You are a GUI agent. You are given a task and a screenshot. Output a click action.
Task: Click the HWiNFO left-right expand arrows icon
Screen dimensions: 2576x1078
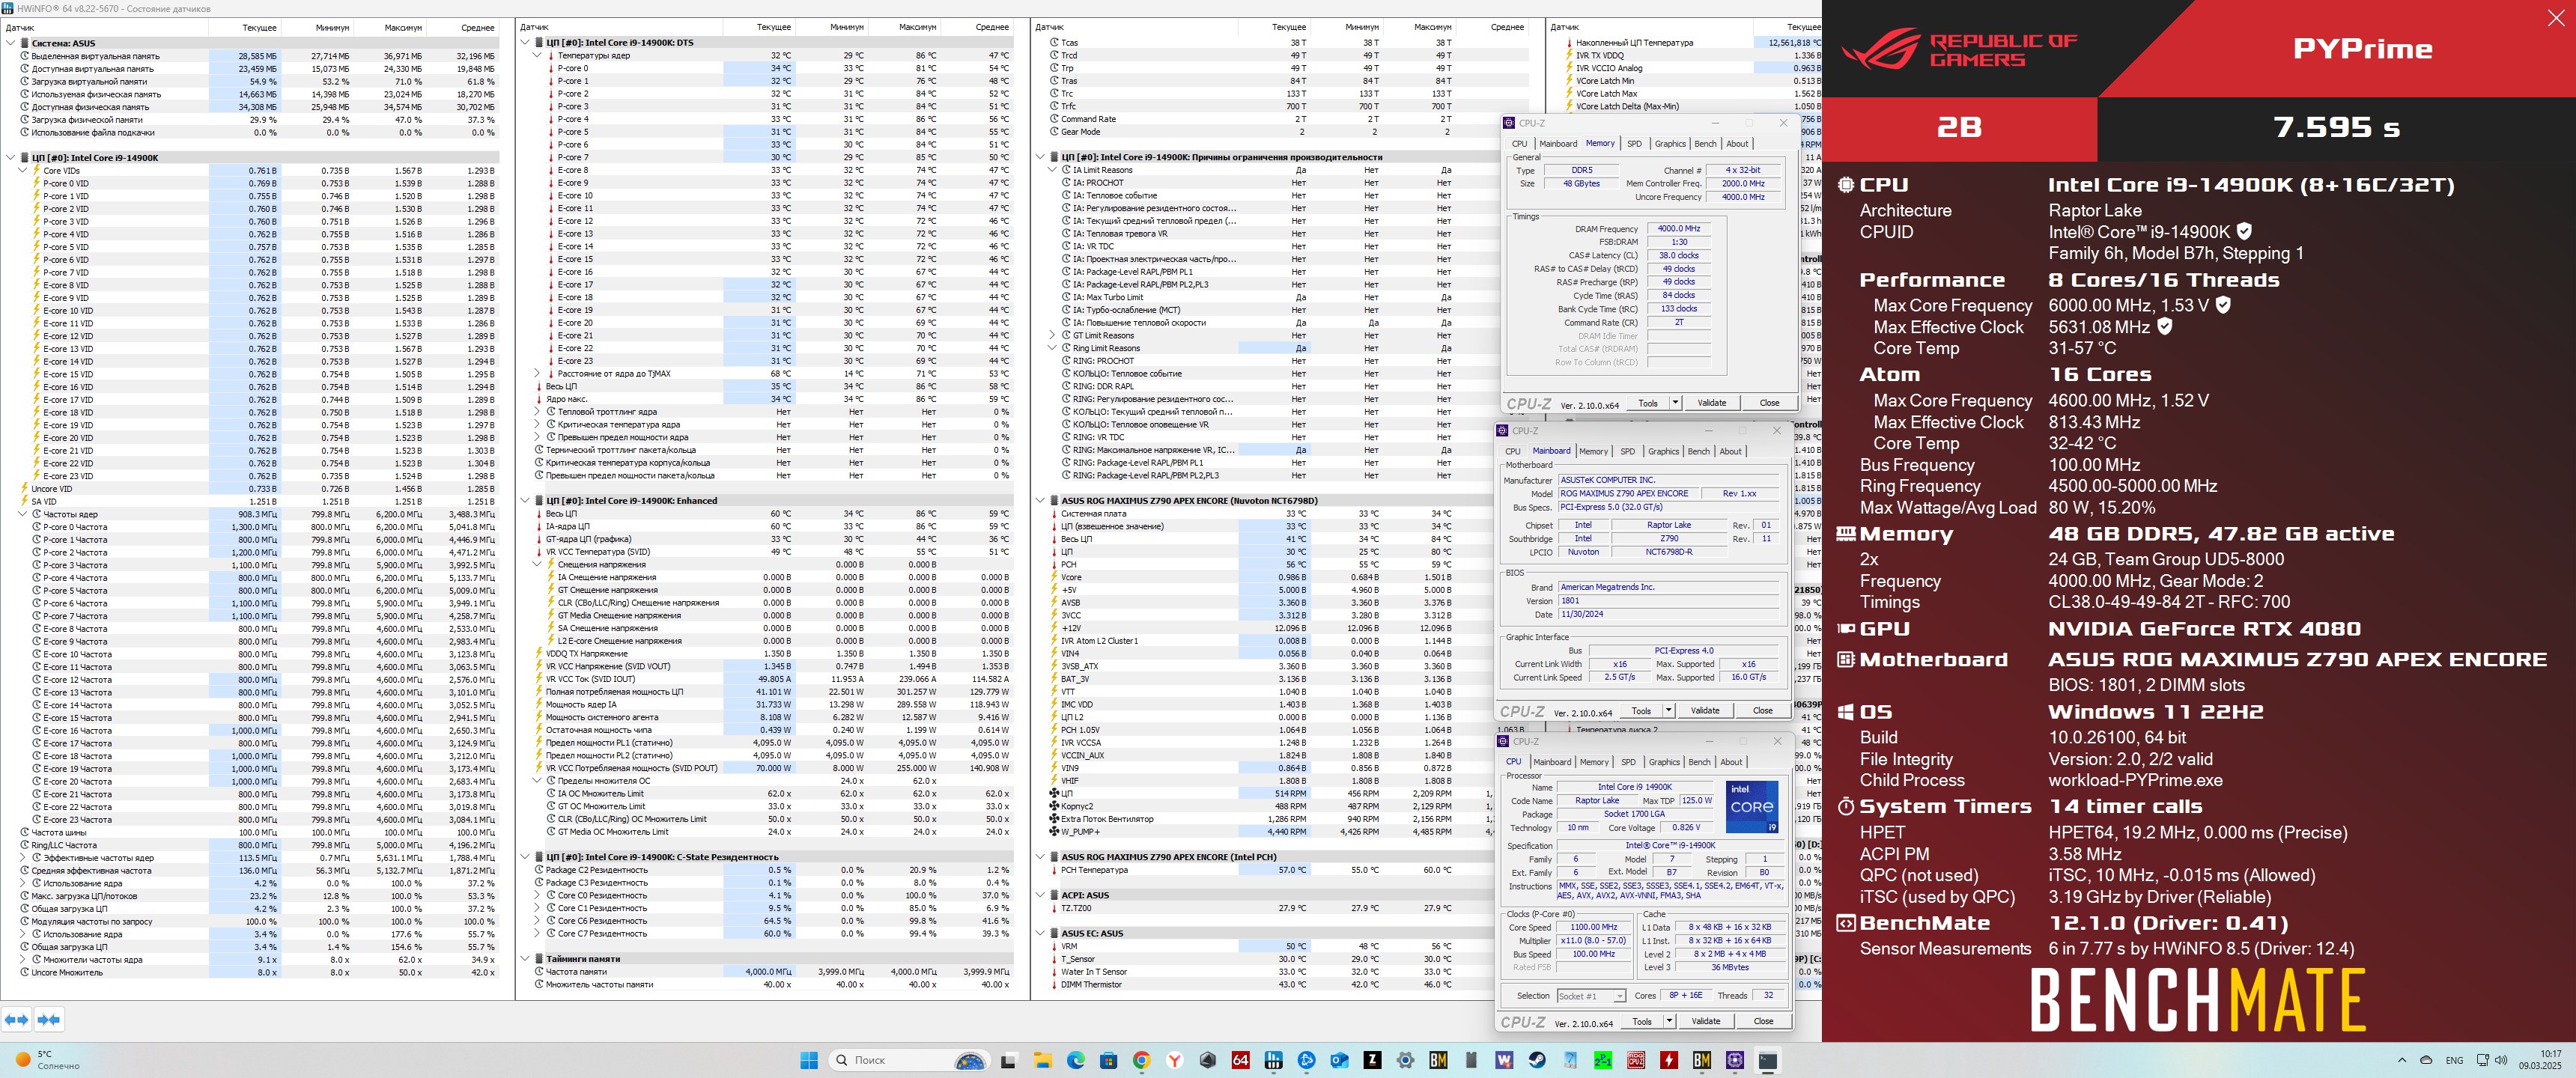coord(16,1019)
